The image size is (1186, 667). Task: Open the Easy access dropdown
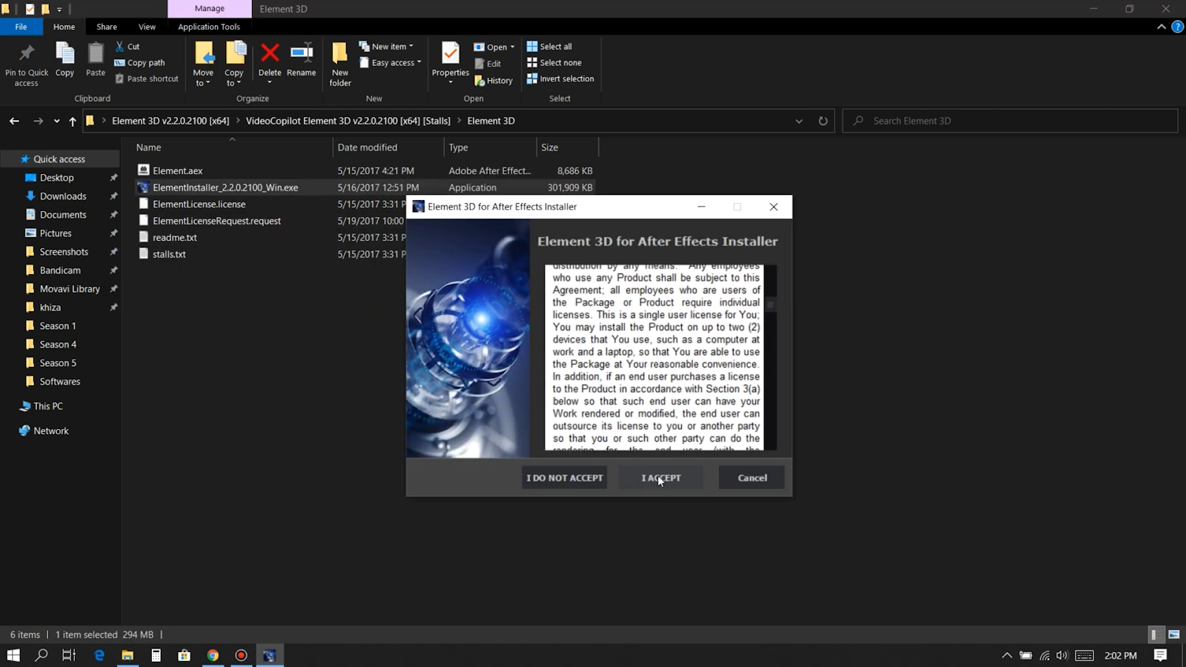[x=390, y=62]
